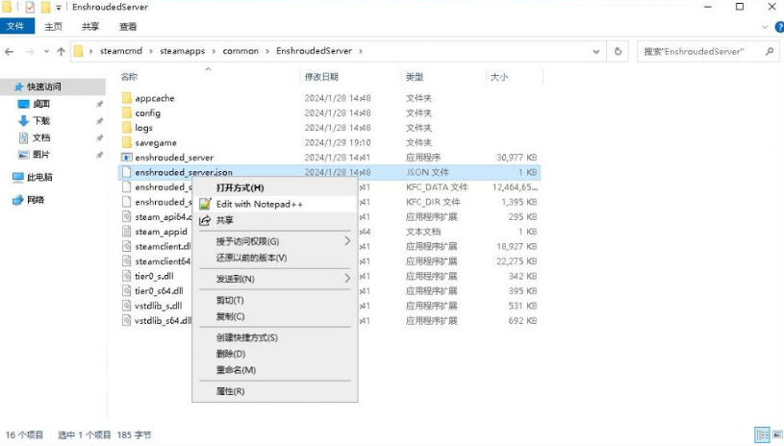Select Rename (重命名) in context menu
Viewport: 784px width, 446px height.
pyautogui.click(x=236, y=370)
